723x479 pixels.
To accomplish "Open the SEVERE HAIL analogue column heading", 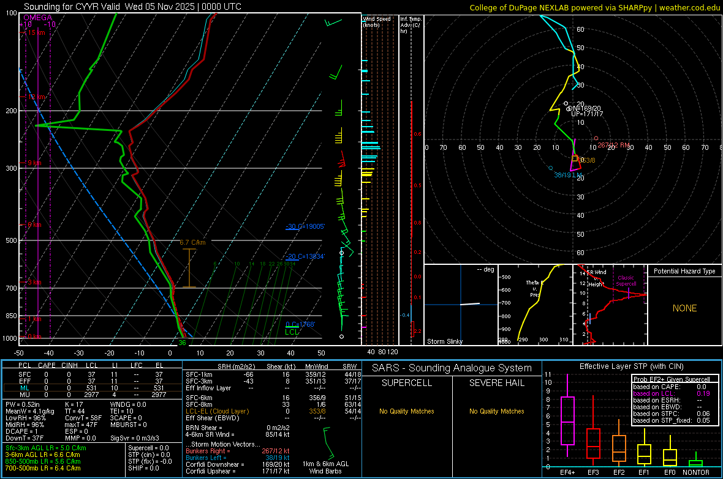I will [x=497, y=383].
